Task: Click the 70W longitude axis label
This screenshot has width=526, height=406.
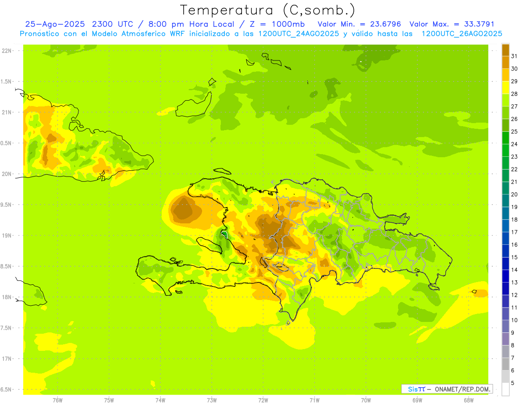Action: [x=366, y=400]
